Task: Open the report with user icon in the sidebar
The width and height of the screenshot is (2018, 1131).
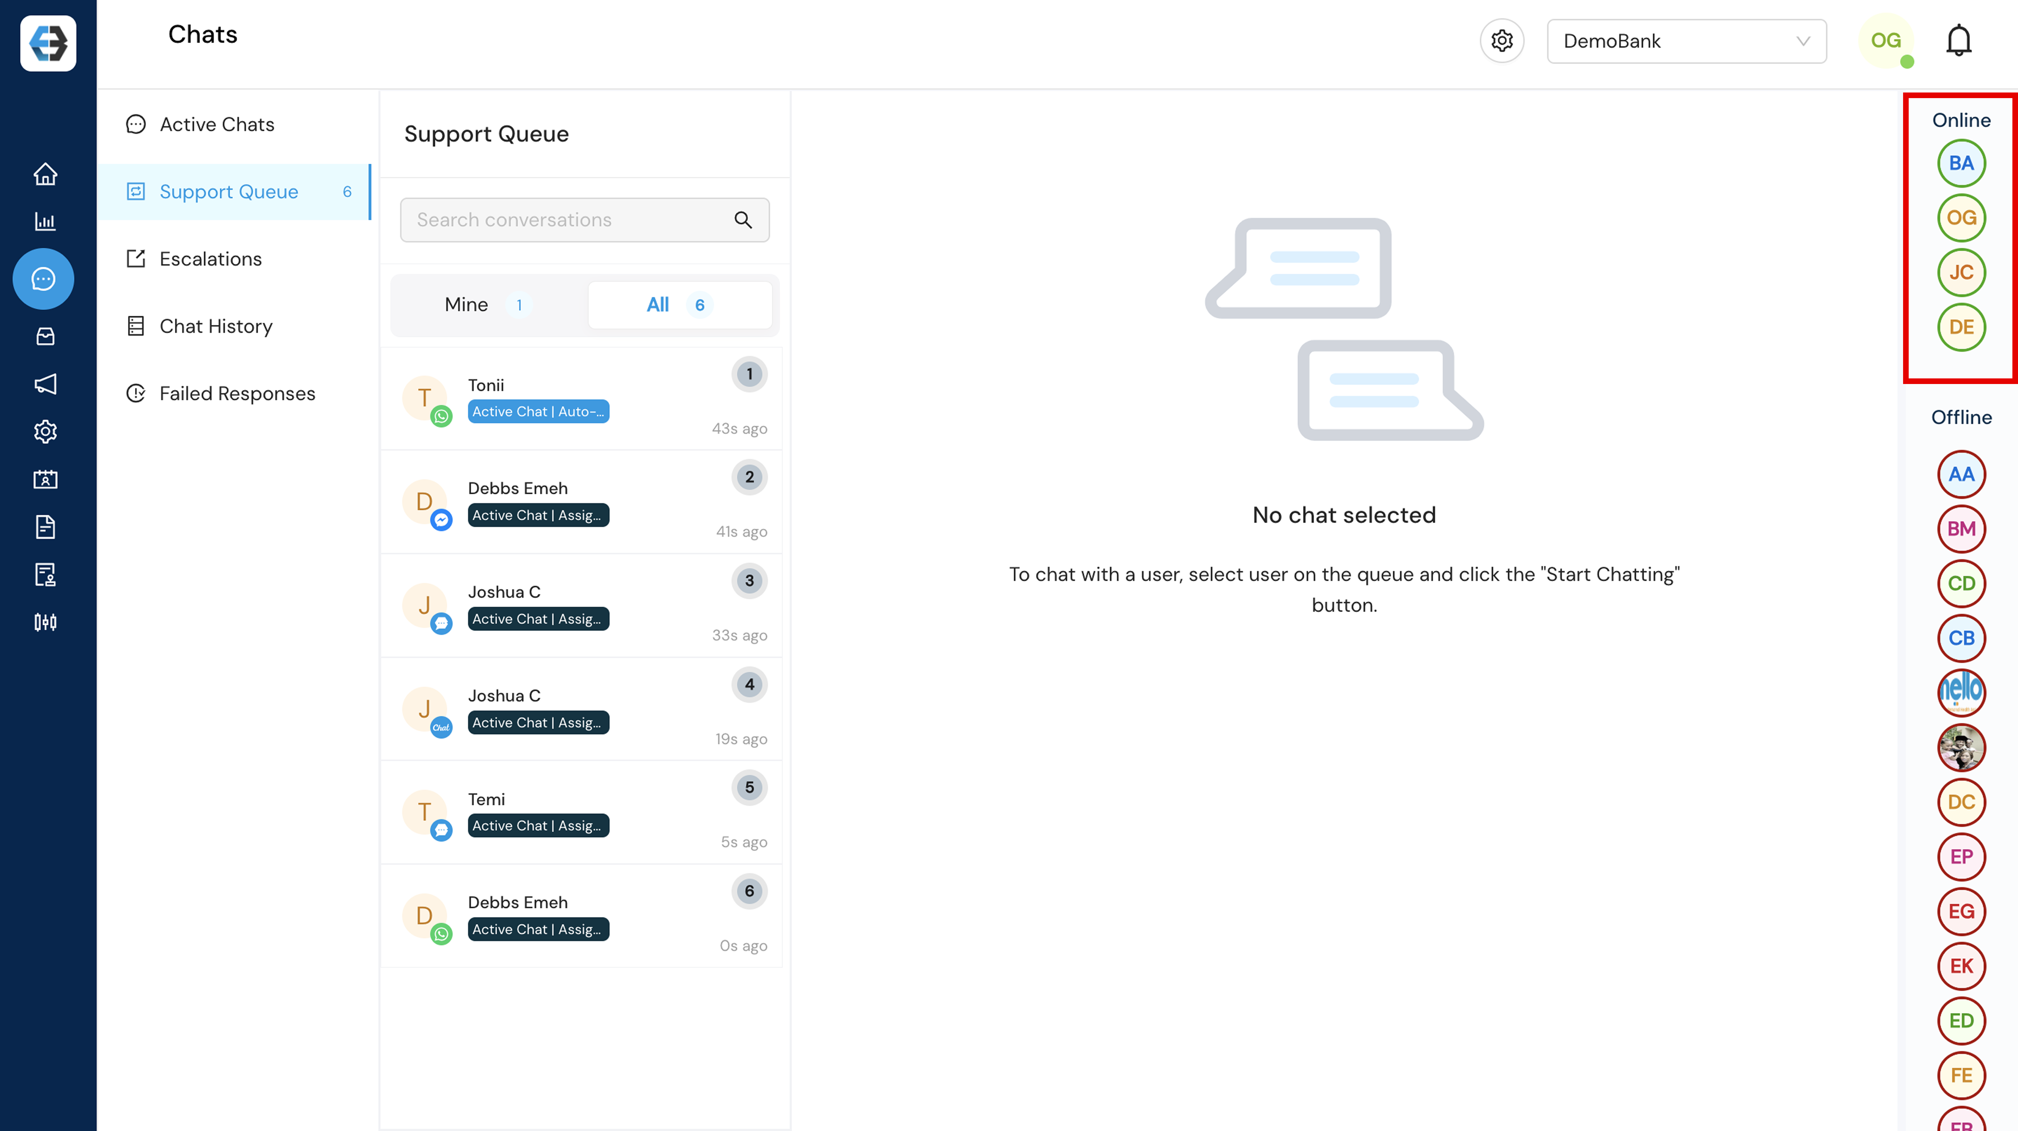Action: [x=46, y=575]
